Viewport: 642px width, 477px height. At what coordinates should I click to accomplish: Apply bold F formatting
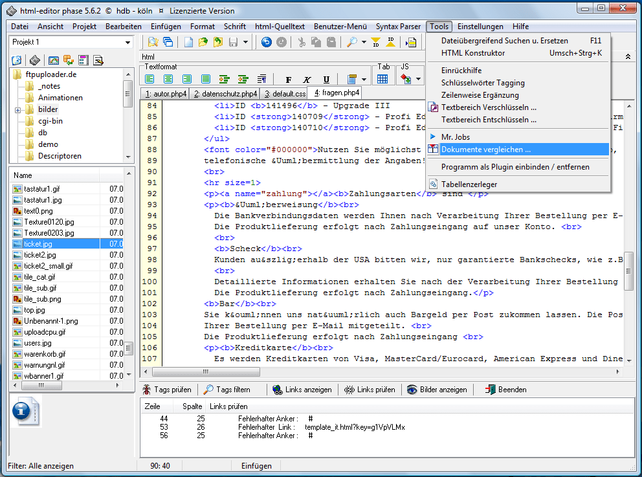pyautogui.click(x=289, y=80)
